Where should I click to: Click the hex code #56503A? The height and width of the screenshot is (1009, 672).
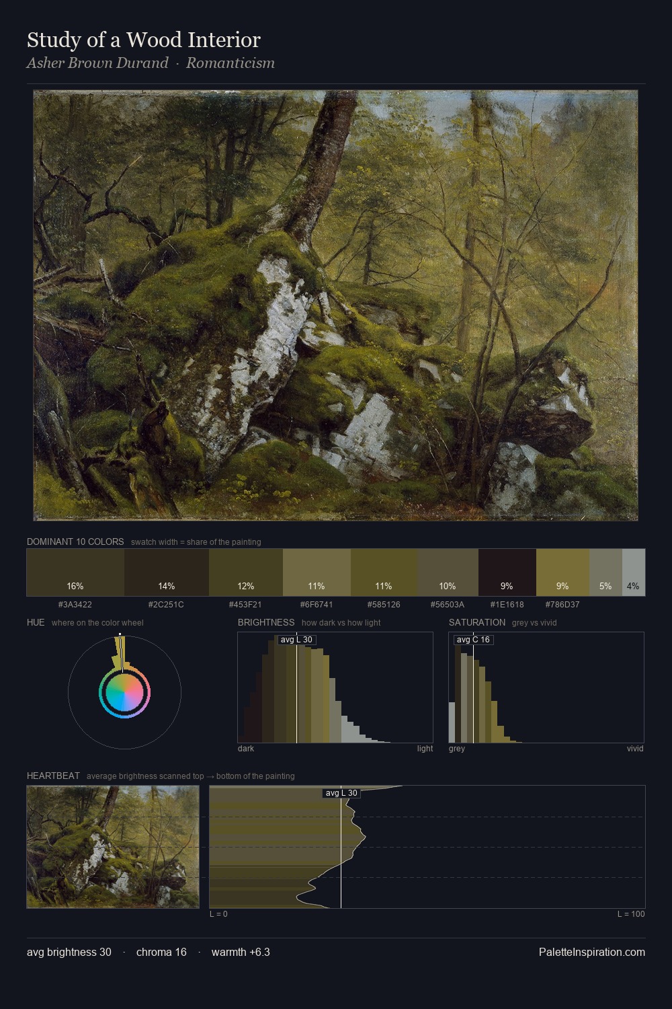[448, 604]
